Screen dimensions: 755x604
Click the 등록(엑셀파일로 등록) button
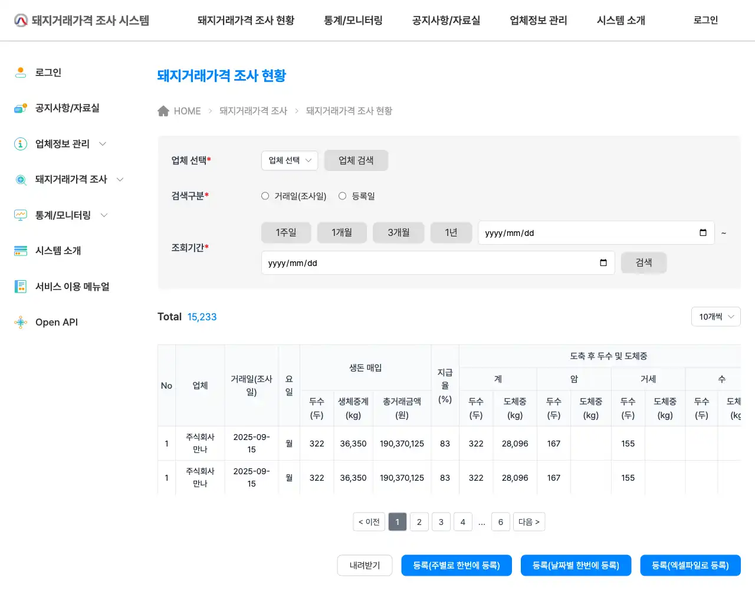[690, 565]
